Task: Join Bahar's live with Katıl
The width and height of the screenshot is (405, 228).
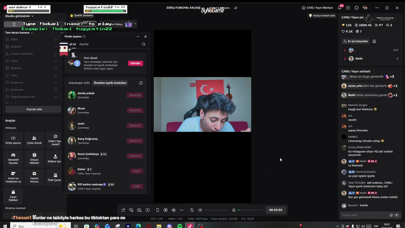Action: 136,171
